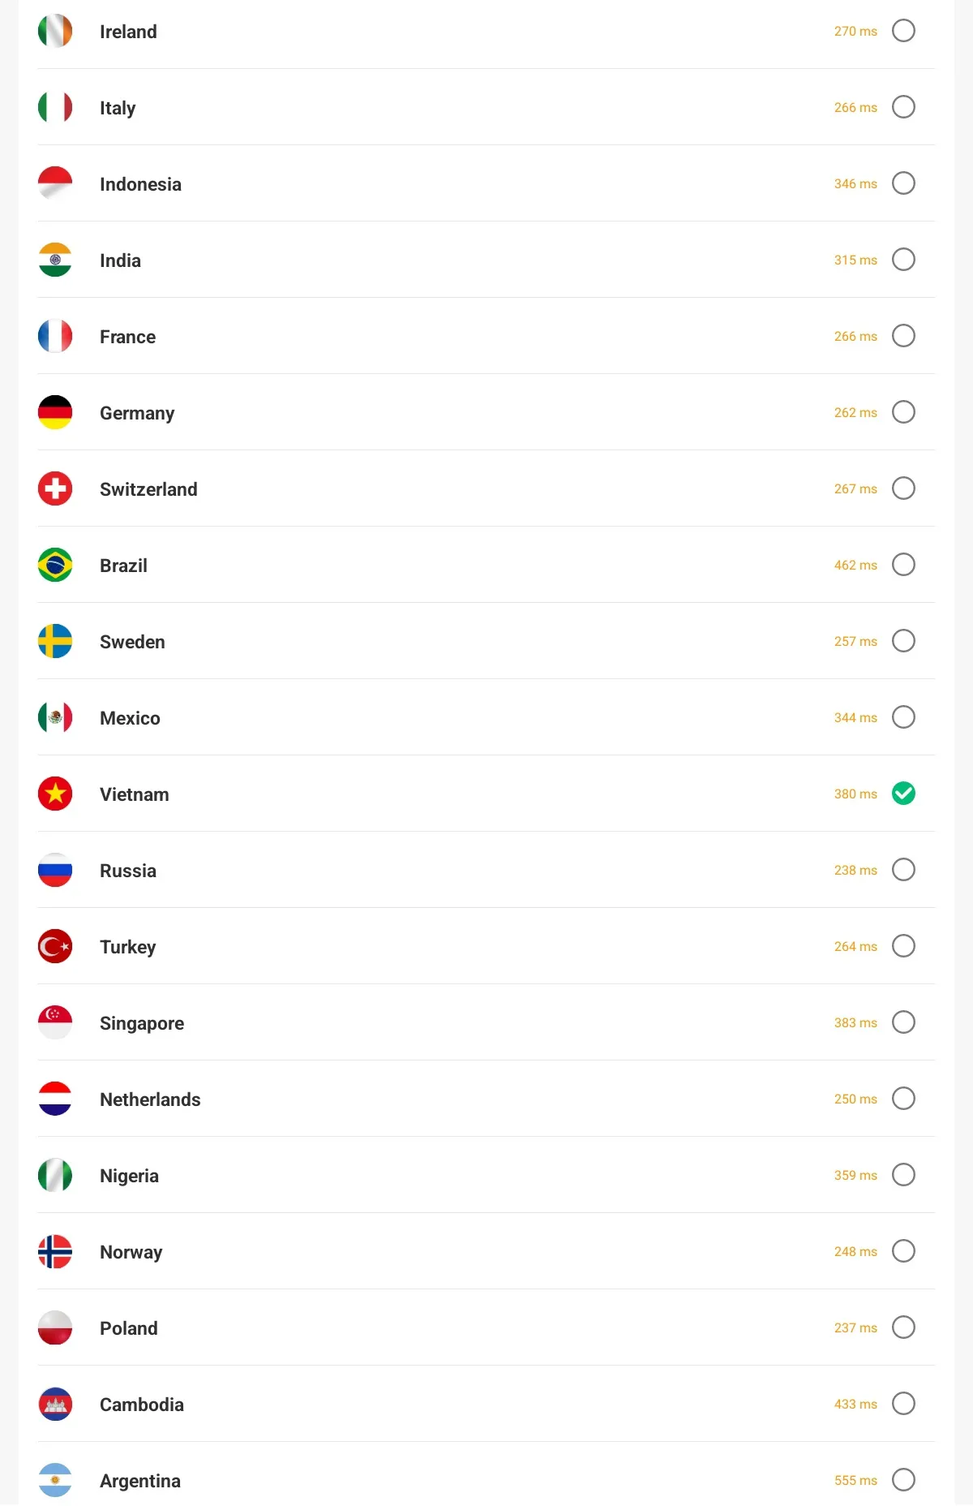The width and height of the screenshot is (973, 1506).
Task: Select the Russia server radio button
Action: [903, 870]
